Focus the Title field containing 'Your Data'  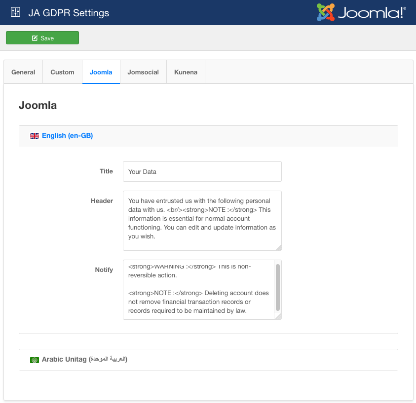pos(202,171)
